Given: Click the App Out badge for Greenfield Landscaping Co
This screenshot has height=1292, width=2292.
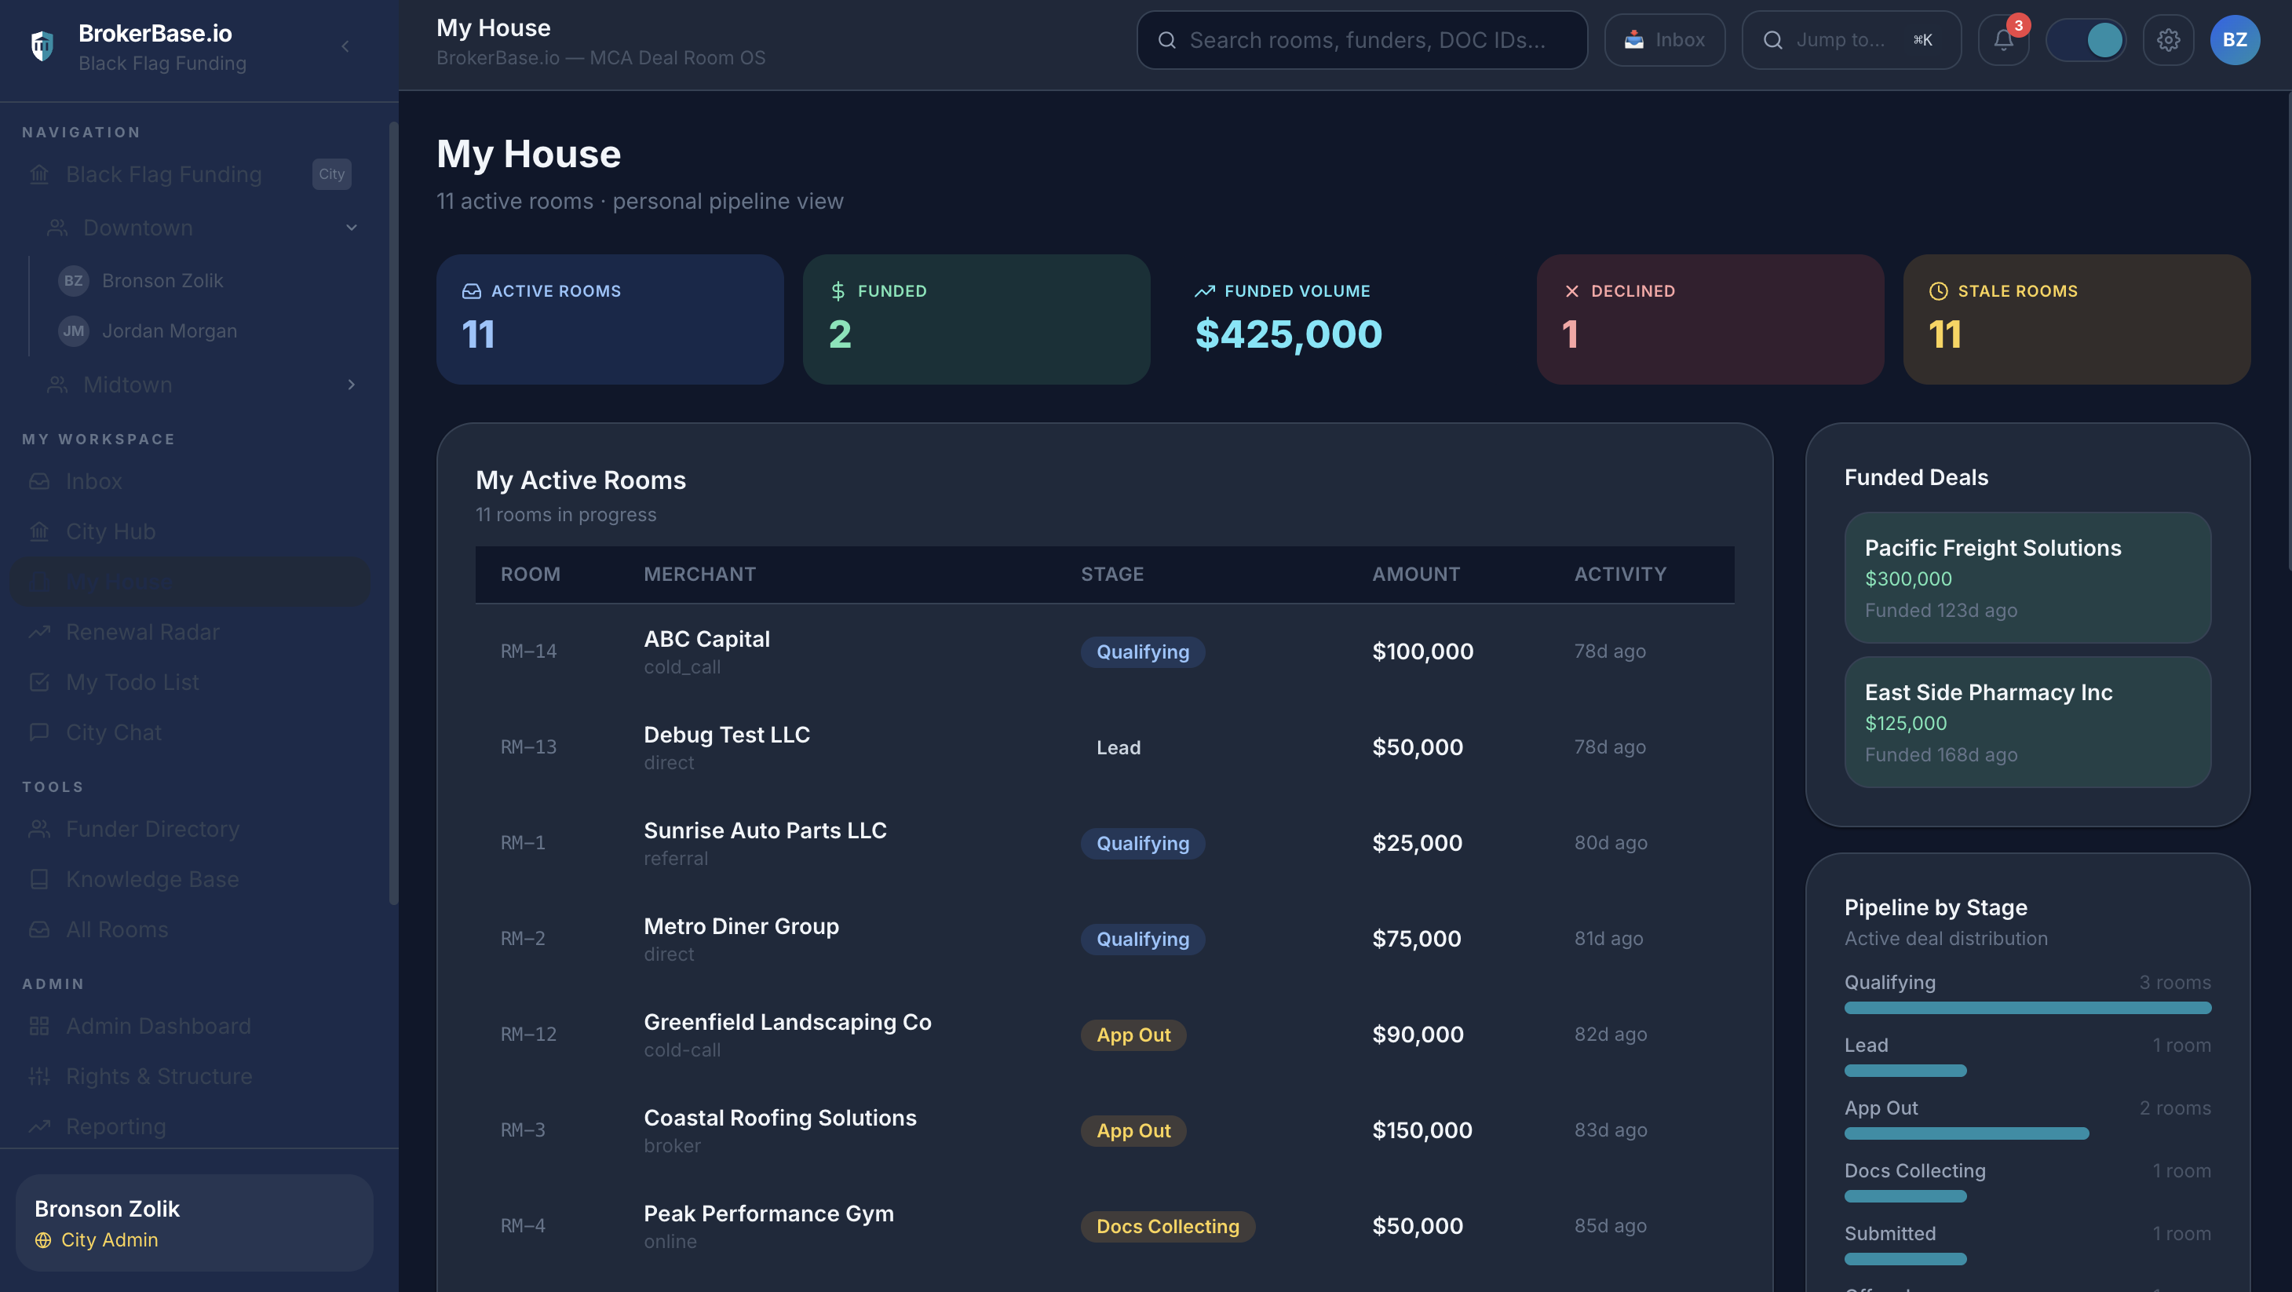Looking at the screenshot, I should click(1133, 1035).
